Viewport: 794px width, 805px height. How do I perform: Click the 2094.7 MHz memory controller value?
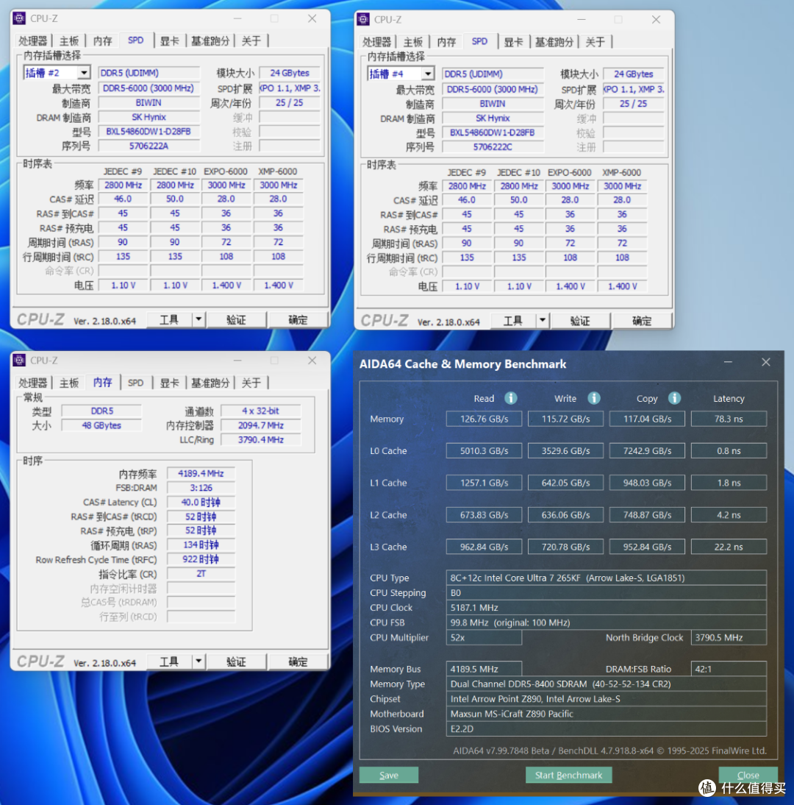(x=260, y=425)
